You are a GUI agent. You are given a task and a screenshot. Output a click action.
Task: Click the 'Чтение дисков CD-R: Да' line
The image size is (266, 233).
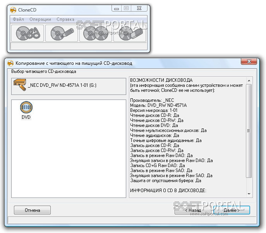[x=154, y=115]
